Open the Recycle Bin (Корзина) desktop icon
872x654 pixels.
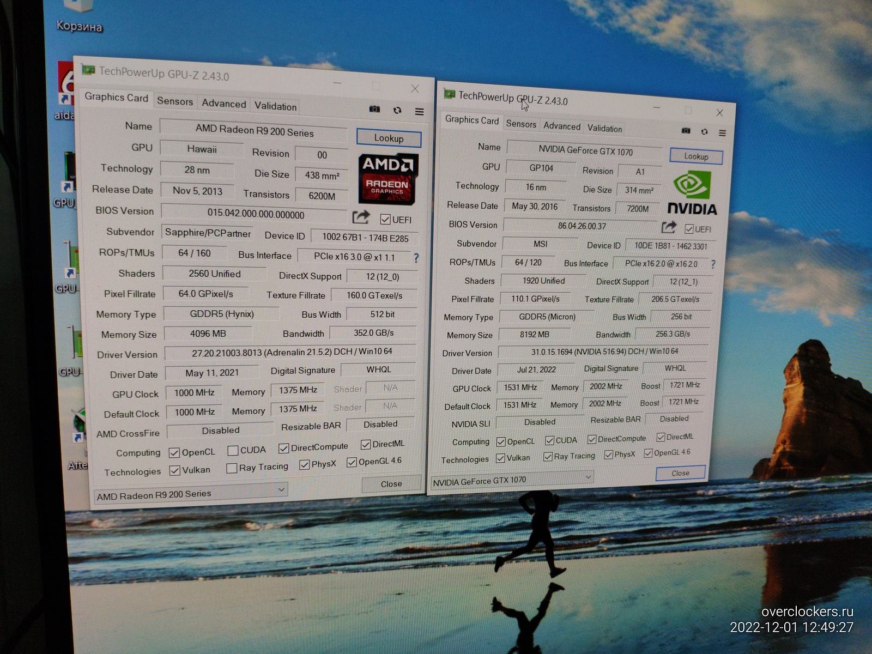[x=79, y=16]
